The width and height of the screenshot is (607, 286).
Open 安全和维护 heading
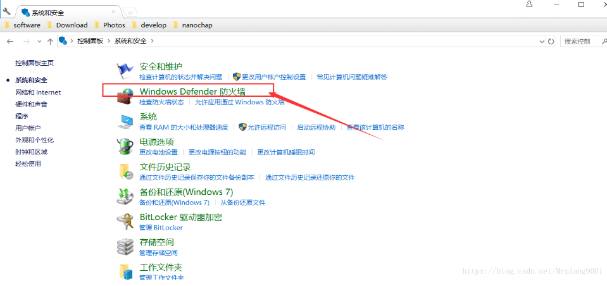pos(161,66)
